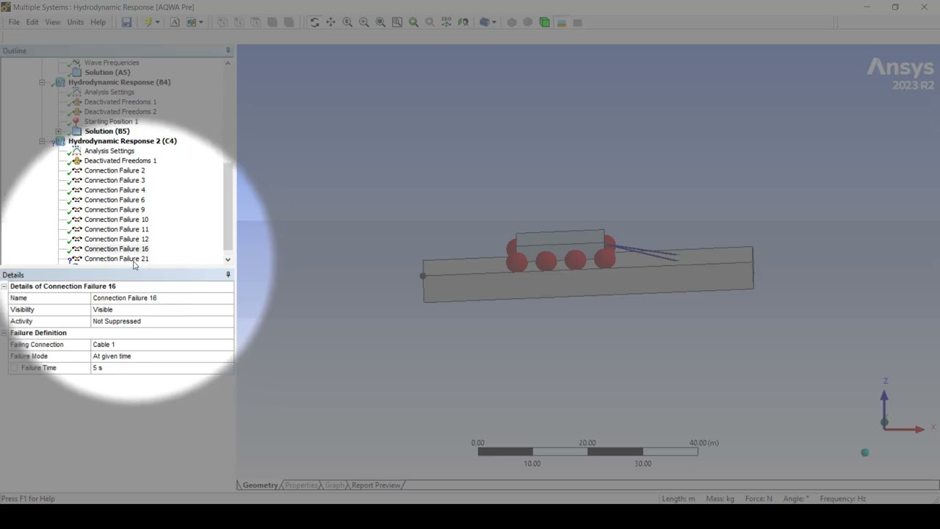Collapse Hydrodynamic Response (B4) tree node
Screen dimensions: 940x529
[x=42, y=82]
